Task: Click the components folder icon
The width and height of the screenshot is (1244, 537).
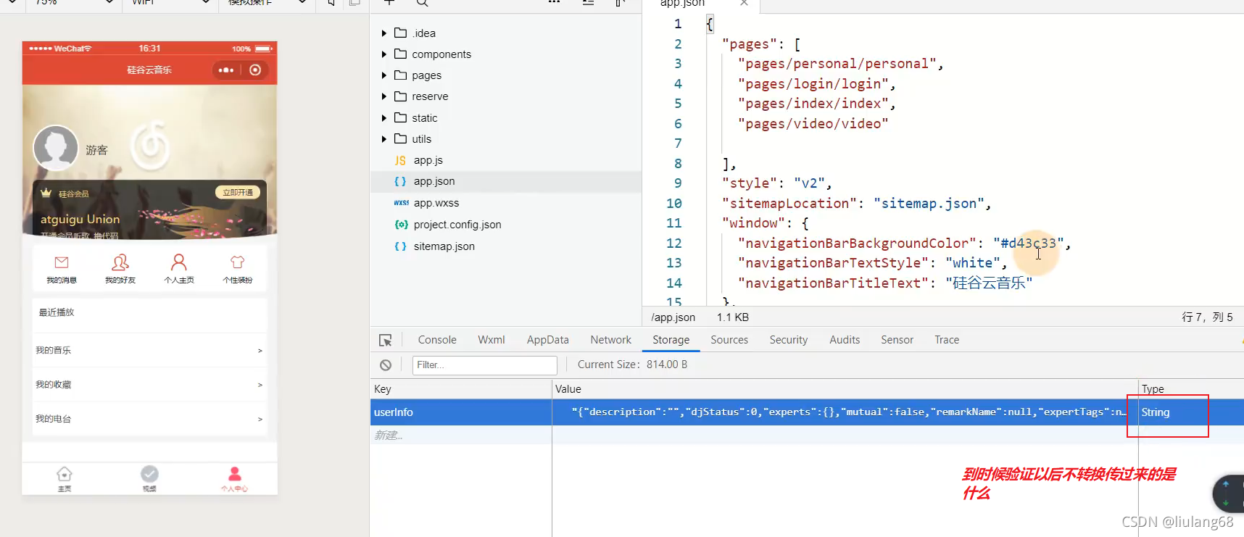Action: [400, 54]
